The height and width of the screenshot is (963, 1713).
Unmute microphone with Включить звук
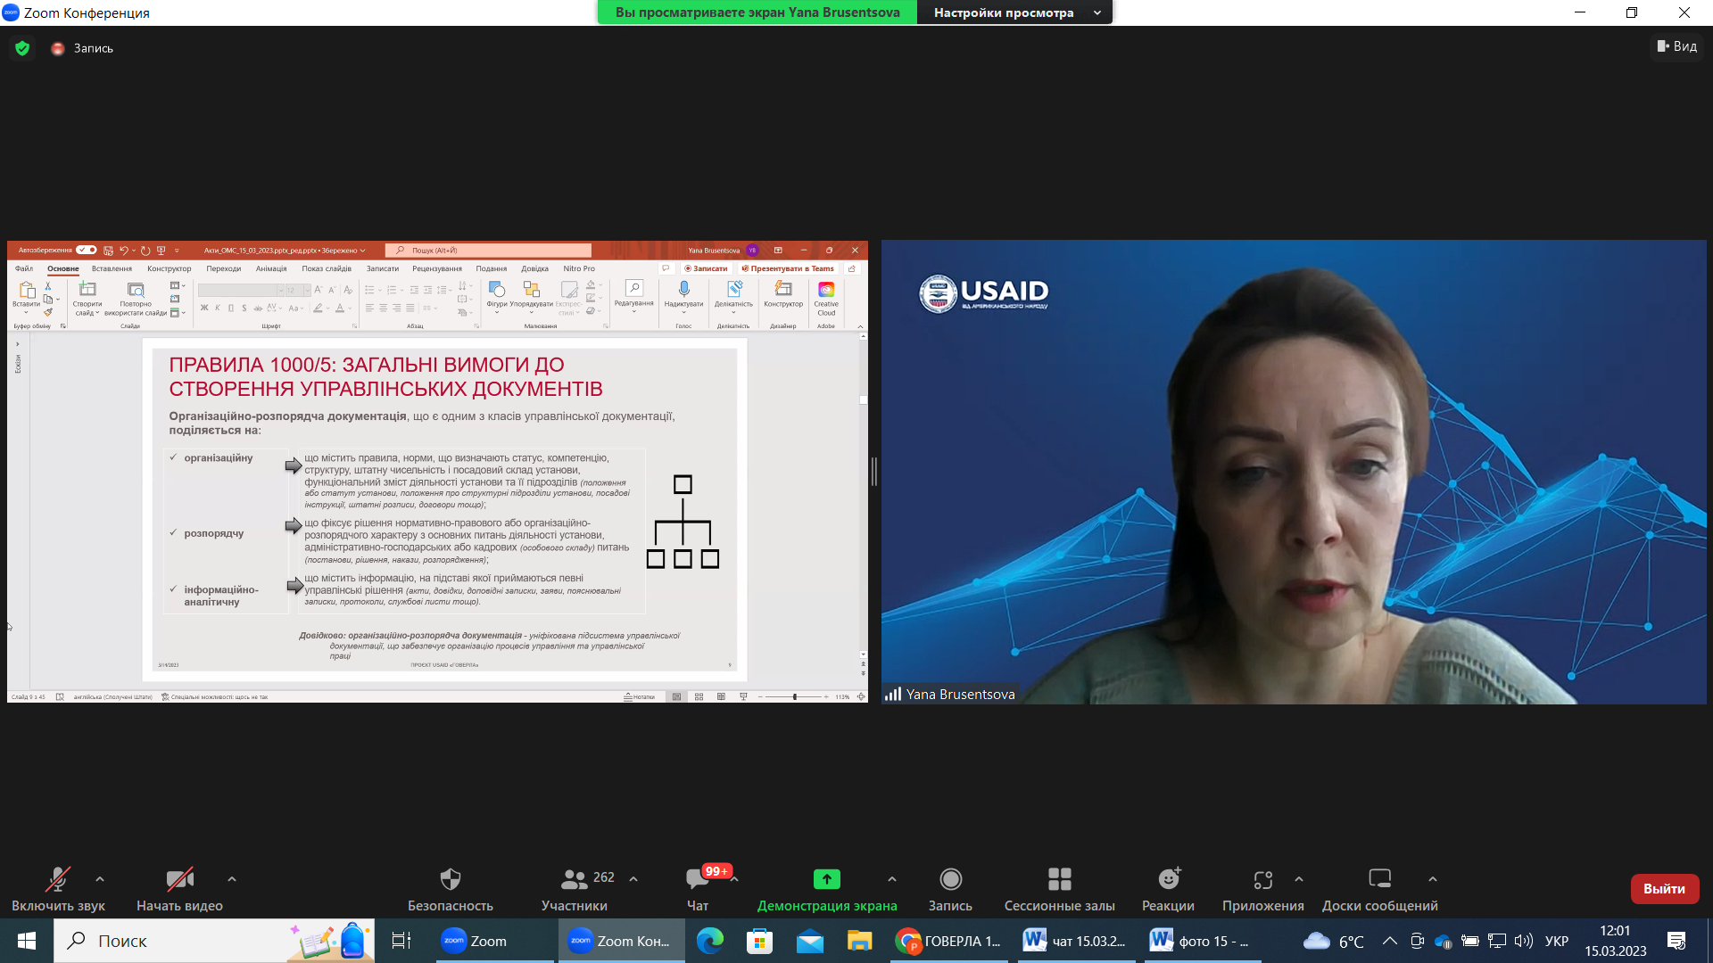click(x=58, y=880)
